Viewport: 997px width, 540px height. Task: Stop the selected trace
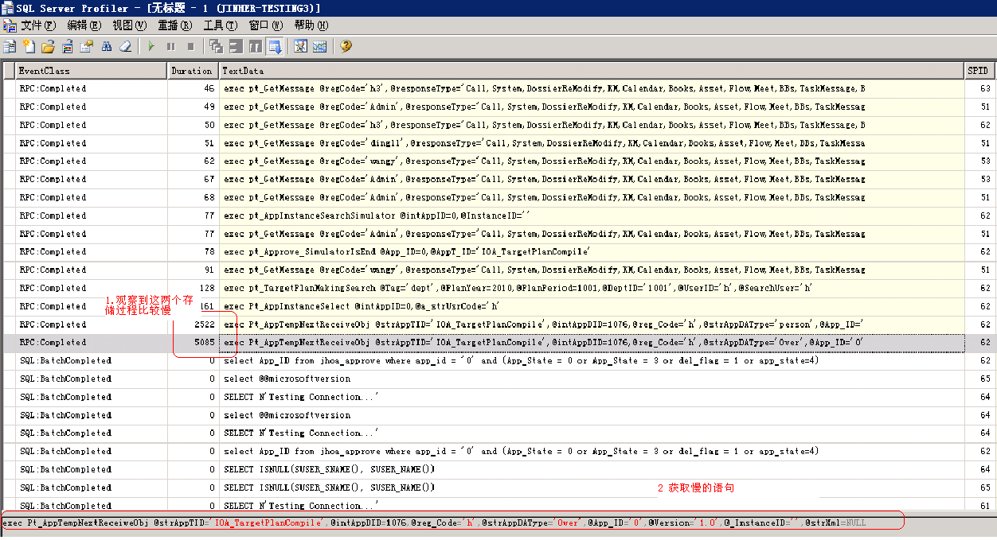click(190, 47)
